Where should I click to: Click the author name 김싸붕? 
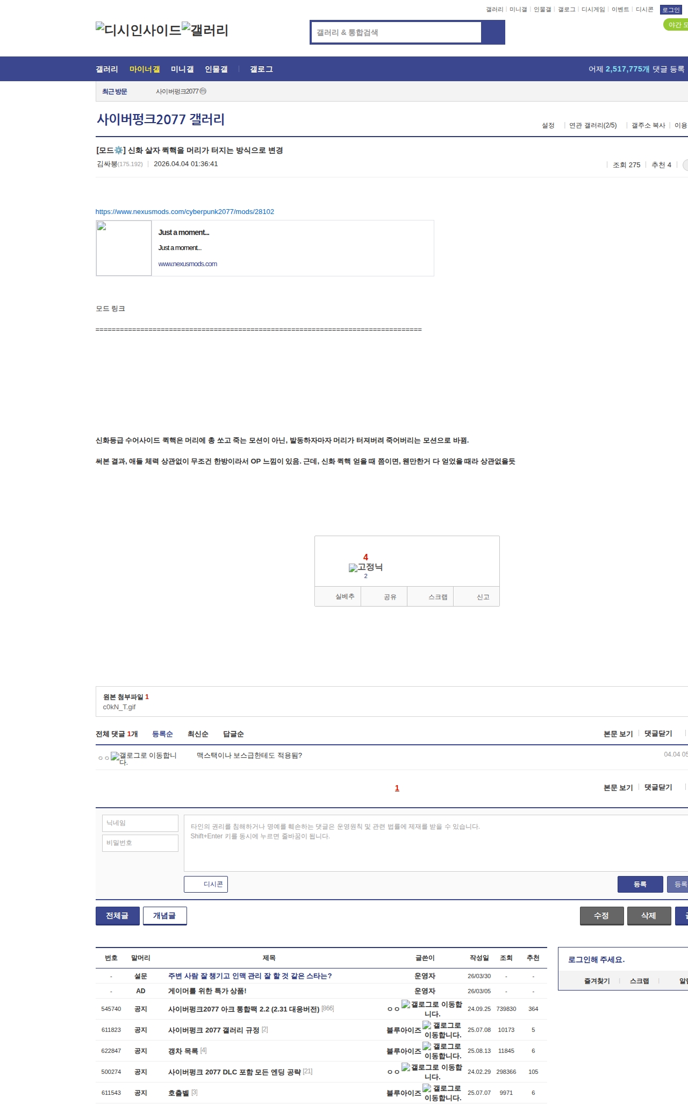pos(107,164)
